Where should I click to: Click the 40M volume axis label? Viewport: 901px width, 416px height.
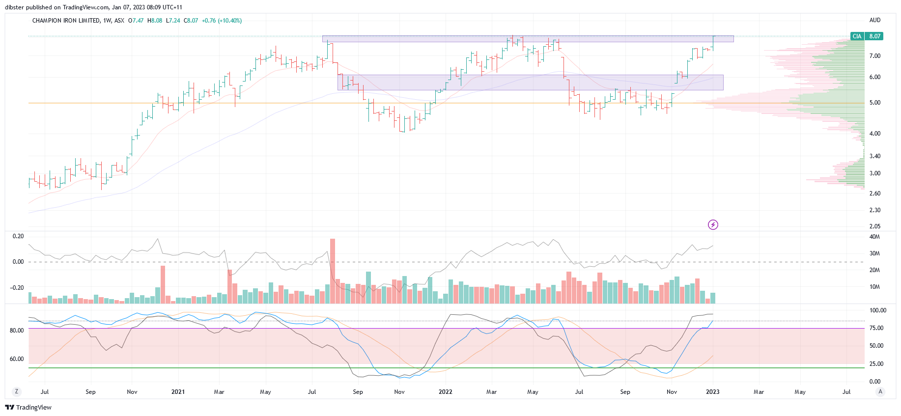(874, 237)
